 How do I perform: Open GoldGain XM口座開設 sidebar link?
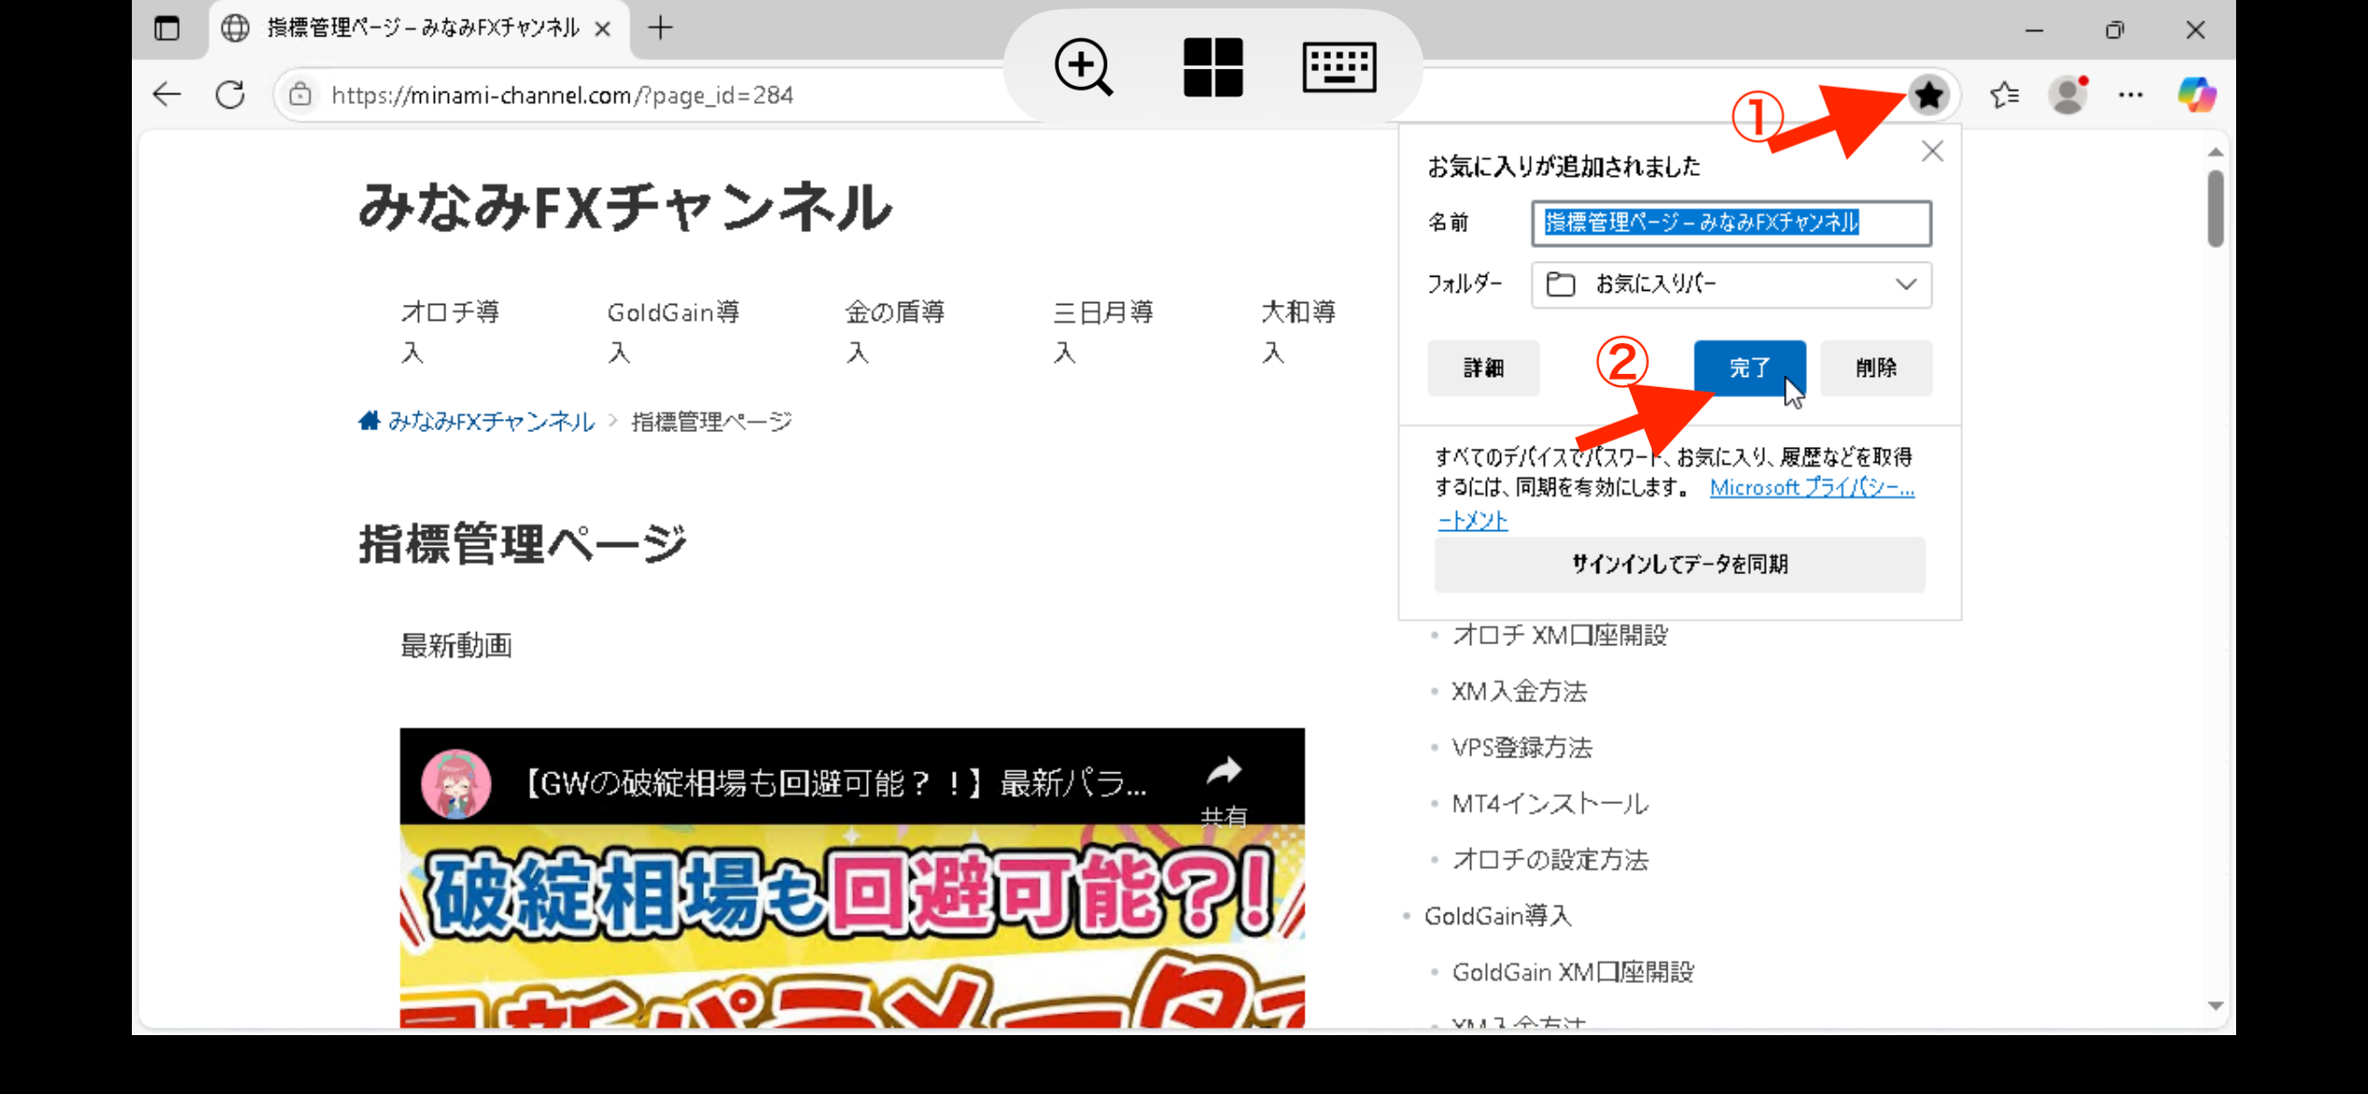(x=1573, y=972)
